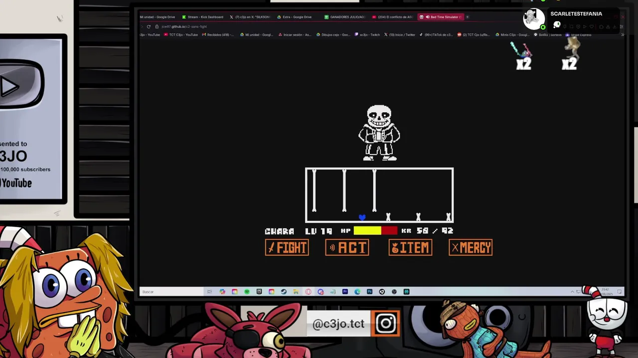Screen dimensions: 638x358
Task: Open Microsoft Edge from the taskbar
Action: [x=357, y=292]
